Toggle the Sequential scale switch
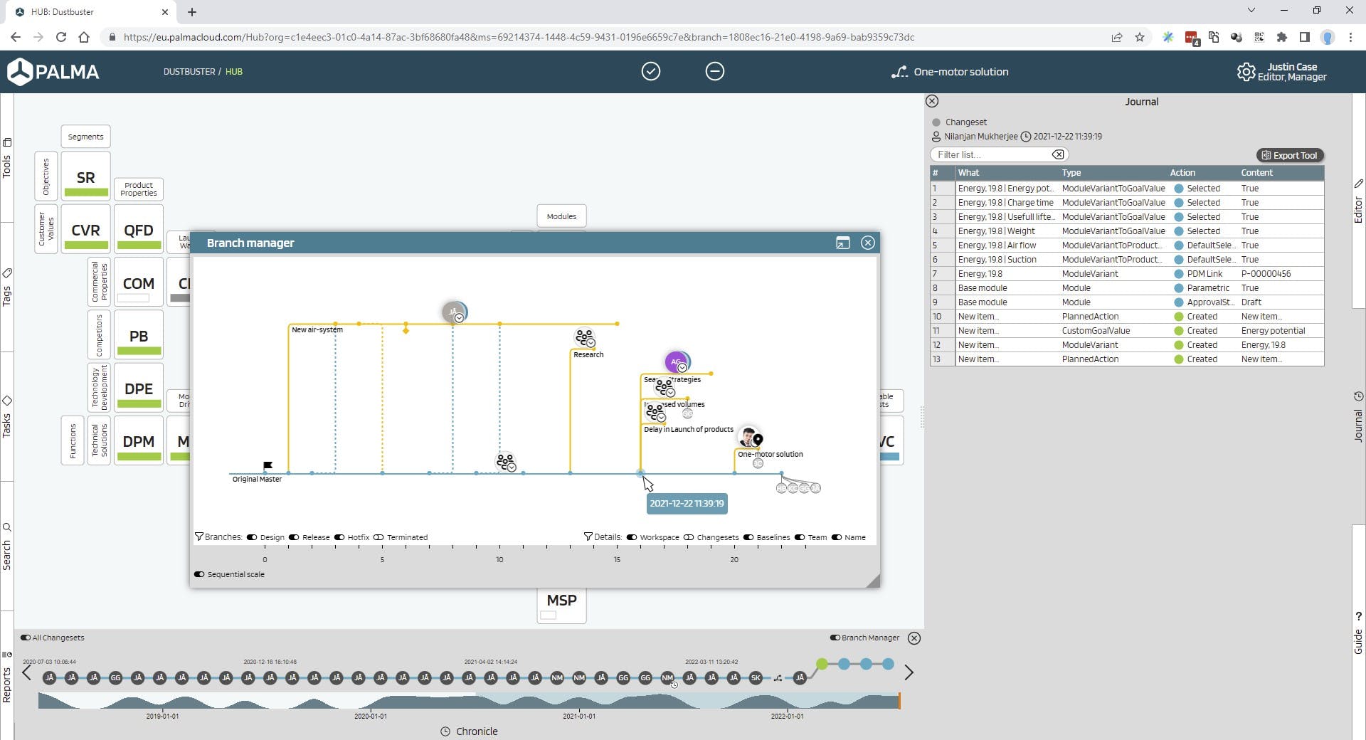 (199, 574)
